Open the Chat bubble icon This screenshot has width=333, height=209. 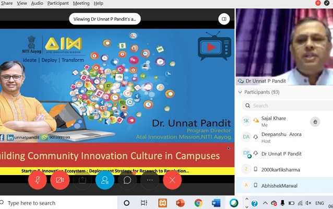pyautogui.click(x=127, y=180)
